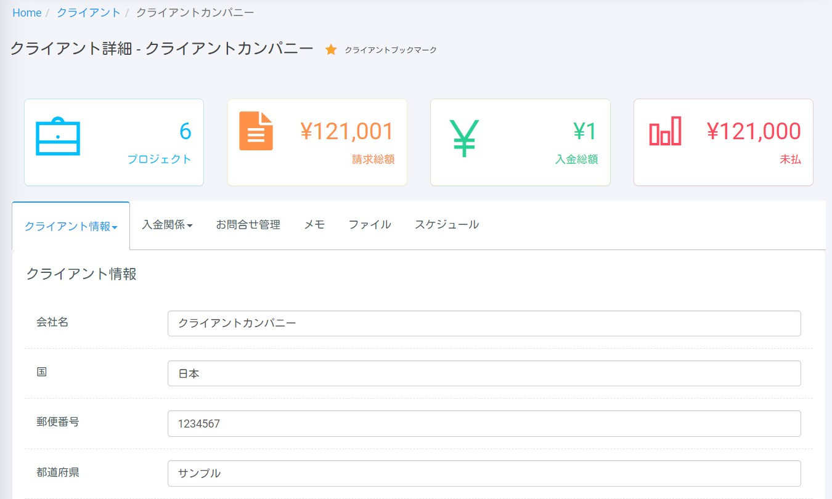
Task: Click the 請求総額 label
Action: pos(373,159)
